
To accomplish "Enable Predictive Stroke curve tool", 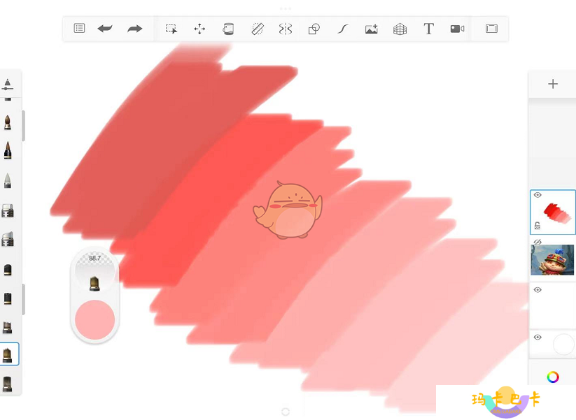I will click(x=342, y=29).
